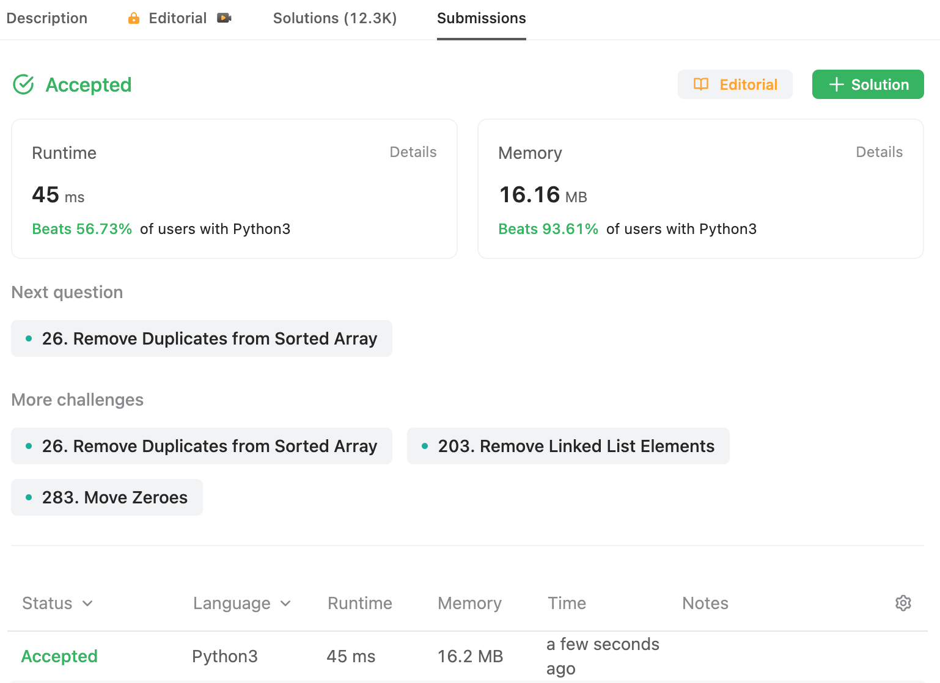Viewport: 940px width, 683px height.
Task: Select the Submissions tab
Action: coord(481,18)
